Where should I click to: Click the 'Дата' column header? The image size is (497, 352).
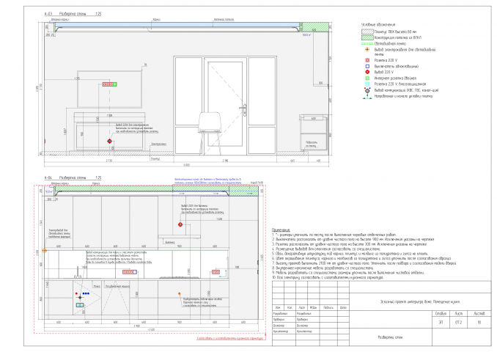(x=343, y=307)
